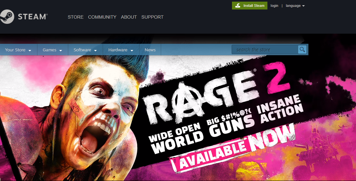Expand the Games dropdown
Viewport: 356px width, 181px height.
(x=52, y=50)
